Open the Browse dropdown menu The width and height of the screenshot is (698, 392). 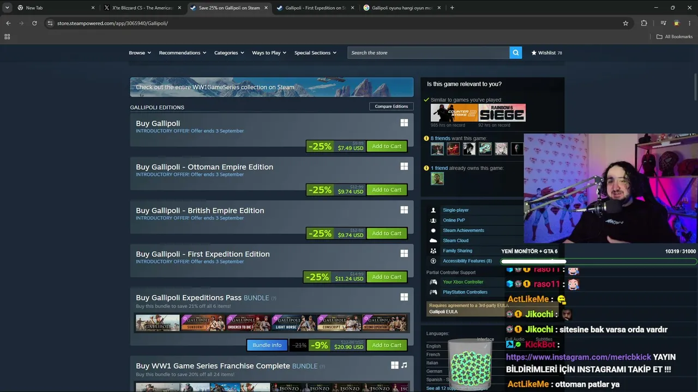(x=140, y=53)
